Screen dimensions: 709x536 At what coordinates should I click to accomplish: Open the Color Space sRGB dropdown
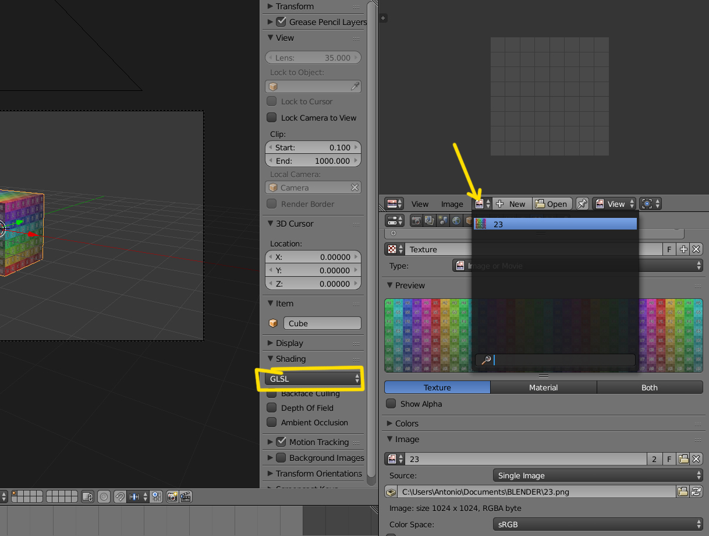pyautogui.click(x=598, y=524)
